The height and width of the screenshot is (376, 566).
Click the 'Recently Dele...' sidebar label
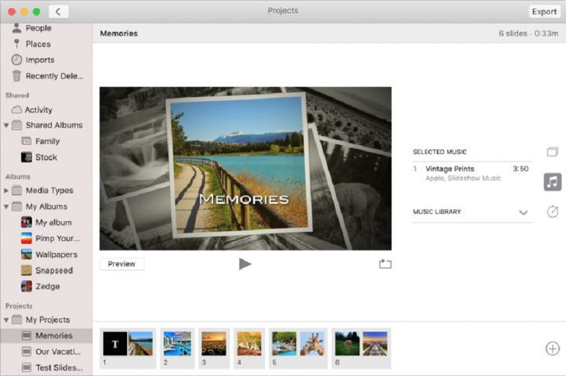55,76
